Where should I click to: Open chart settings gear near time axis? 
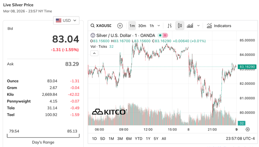(248, 129)
